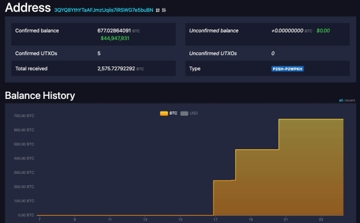The image size is (360, 223).
Task: Click the 9 x-axis tick label
Action: click(74, 219)
